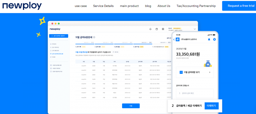
Task: Click the newploy logo inside the app window
Action: pyautogui.click(x=55, y=29)
